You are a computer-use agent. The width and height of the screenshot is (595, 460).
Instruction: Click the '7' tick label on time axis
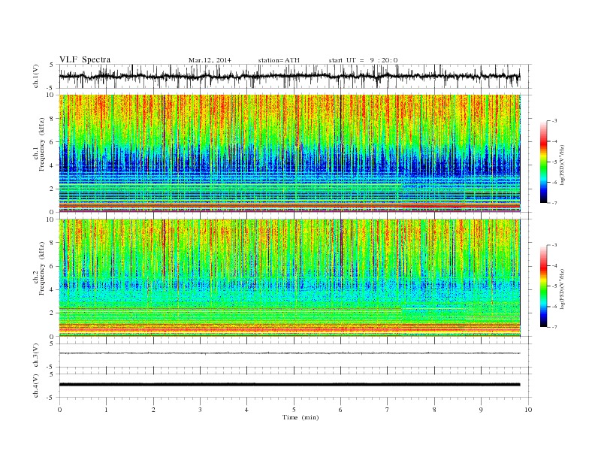(388, 410)
